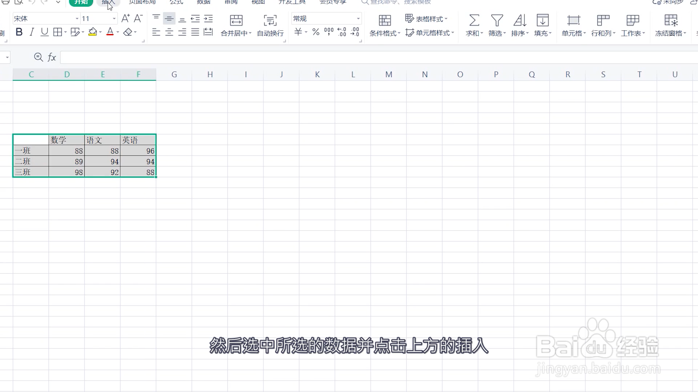Image resolution: width=698 pixels, height=392 pixels.
Task: Click the Conditional Formatting icon
Action: (385, 21)
